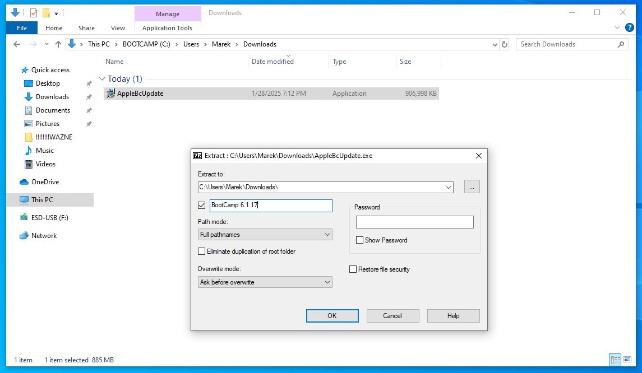Screen dimensions: 642x373
Task: Go up one folder level arrow
Action: coord(58,44)
